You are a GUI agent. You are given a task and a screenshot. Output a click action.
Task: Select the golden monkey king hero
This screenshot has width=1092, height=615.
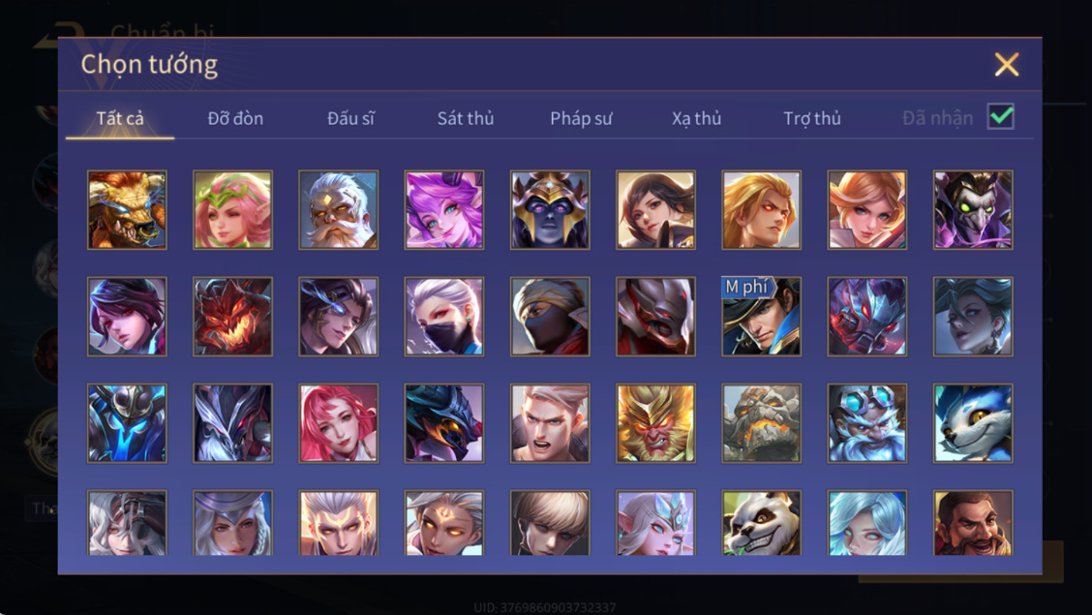tap(655, 423)
